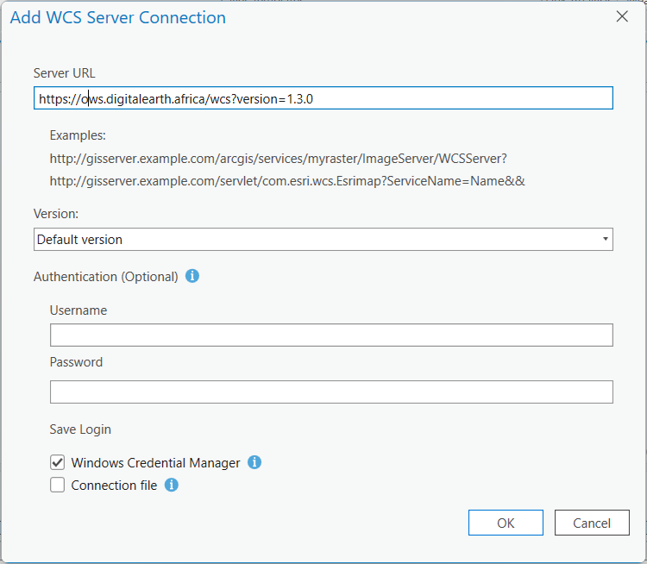Viewport: 647px width, 564px height.
Task: Close the Add WCS Server Connection dialog
Action: tap(622, 16)
